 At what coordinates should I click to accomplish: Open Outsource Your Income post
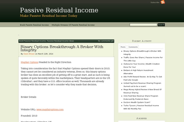click(141, 66)
